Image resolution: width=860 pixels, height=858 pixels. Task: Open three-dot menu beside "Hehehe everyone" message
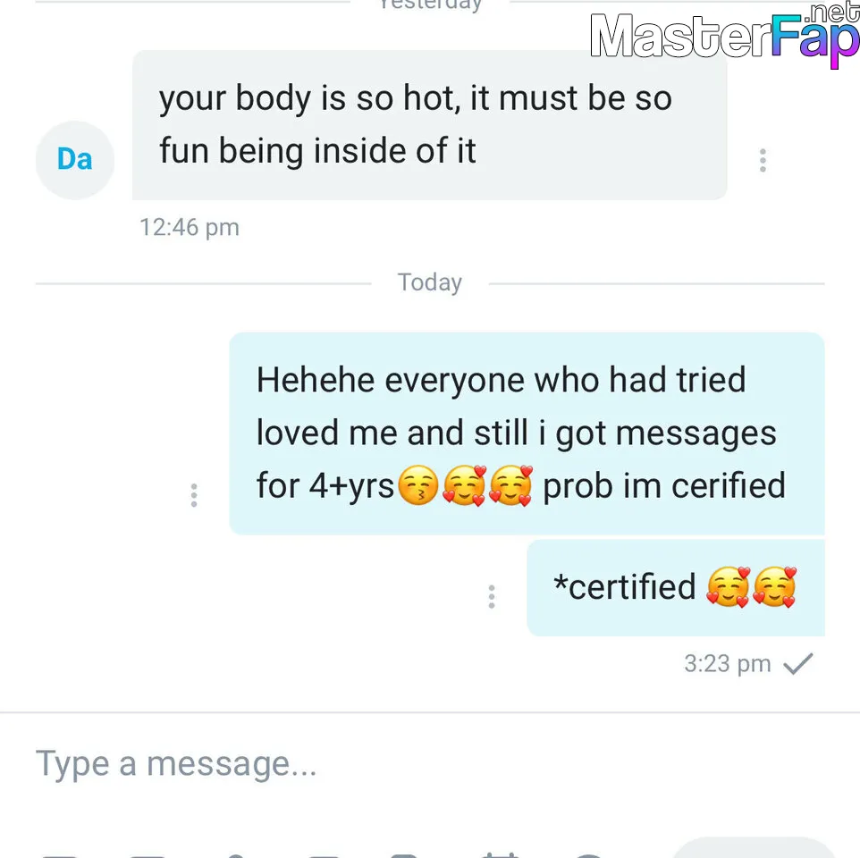pos(194,495)
